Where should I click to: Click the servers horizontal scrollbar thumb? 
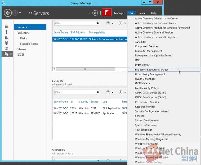click(x=85, y=69)
